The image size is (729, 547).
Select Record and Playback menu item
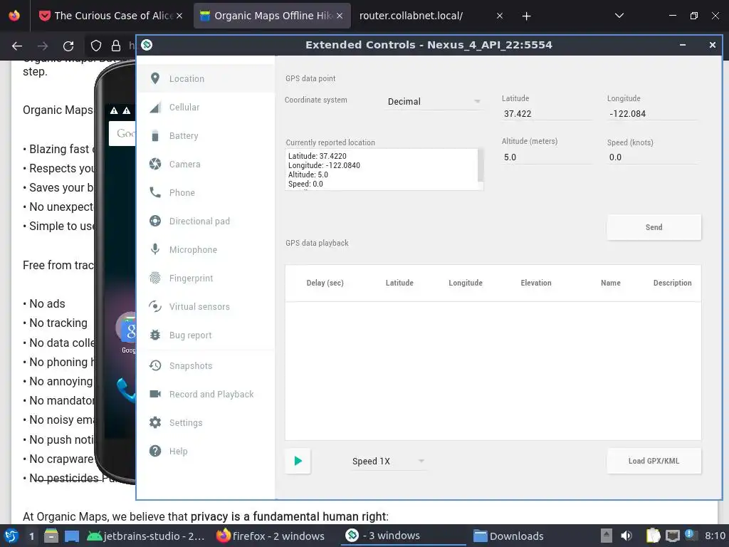pos(206,394)
